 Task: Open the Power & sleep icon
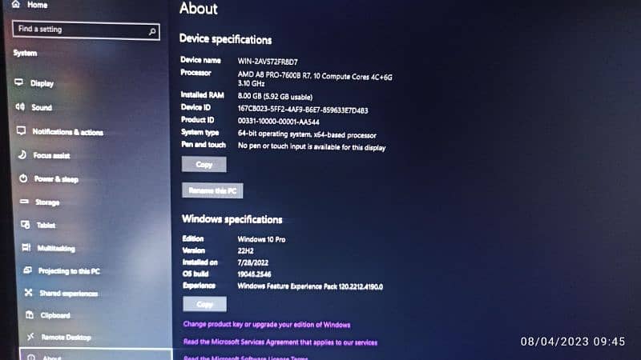point(23,178)
